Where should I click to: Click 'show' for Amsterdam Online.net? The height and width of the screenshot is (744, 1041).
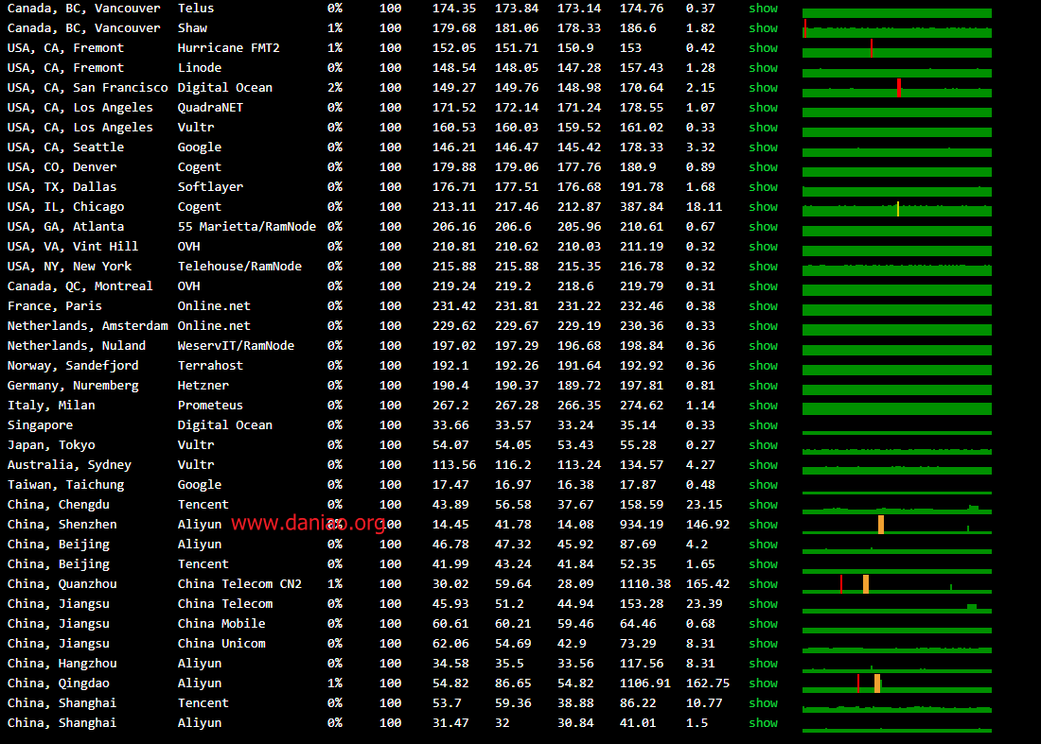[x=763, y=325]
